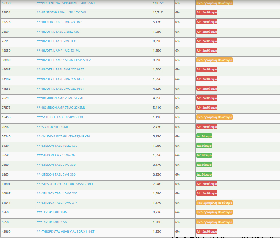The image size is (280, 238).
Task: Open SKUDEXA FC TABL (75+25)MG X20
Action: [63, 136]
